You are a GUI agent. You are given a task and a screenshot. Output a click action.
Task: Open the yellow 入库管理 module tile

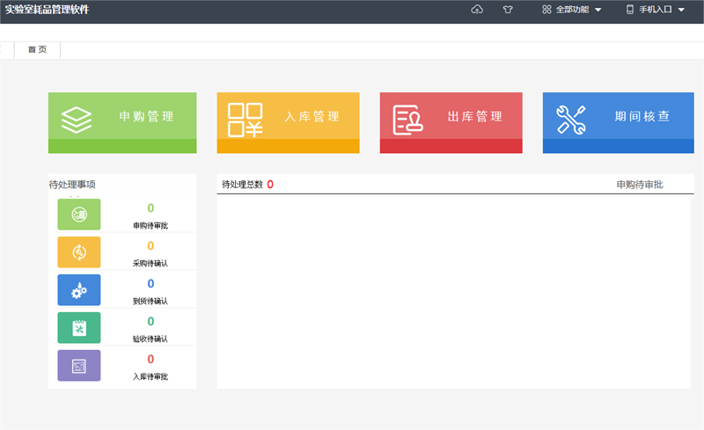(288, 122)
